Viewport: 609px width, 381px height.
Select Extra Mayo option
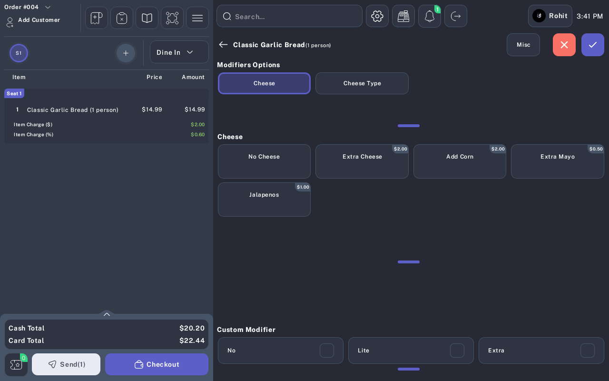(x=558, y=161)
